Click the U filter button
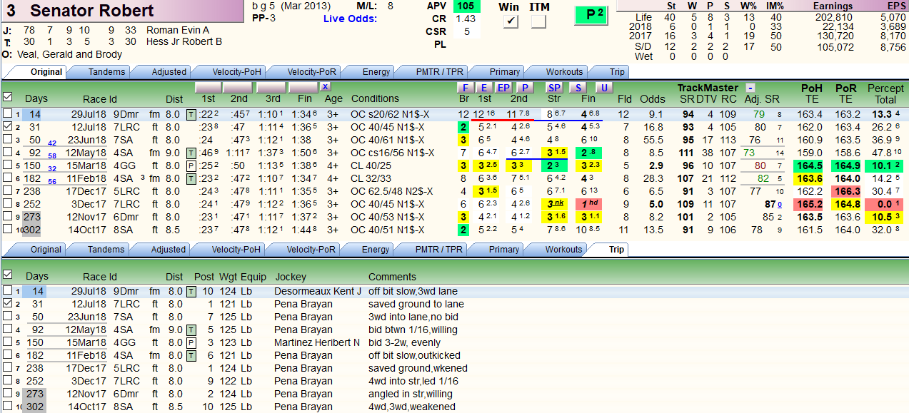Viewport: 909px width, 413px height. pyautogui.click(x=604, y=88)
